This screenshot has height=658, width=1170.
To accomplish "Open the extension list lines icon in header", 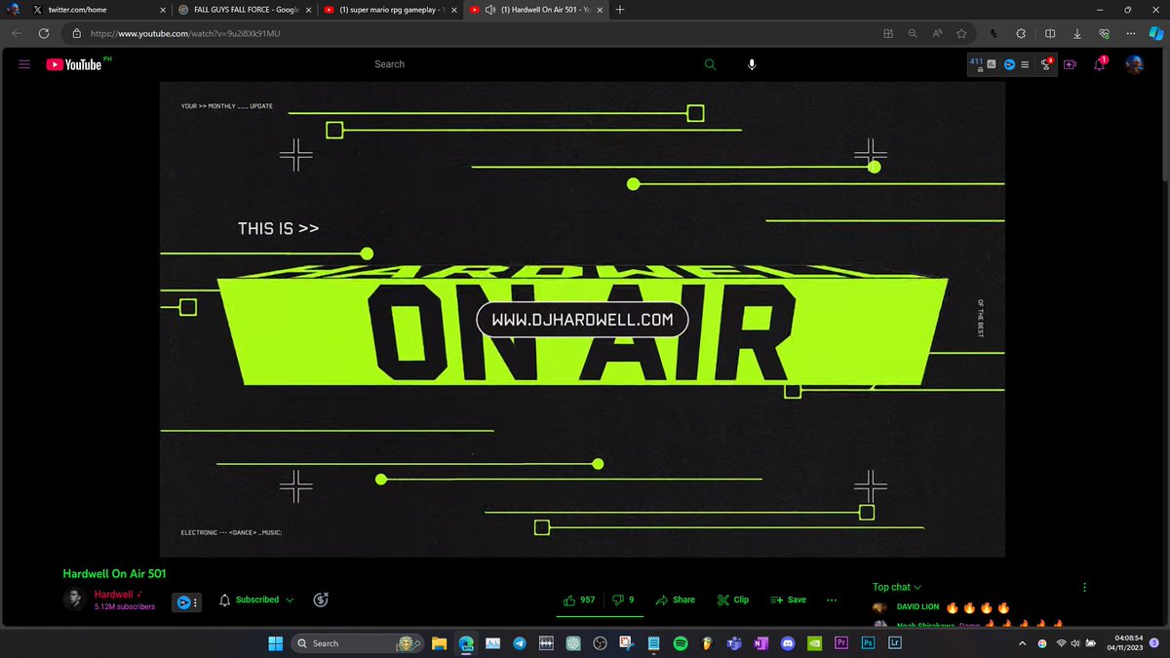I will pyautogui.click(x=1025, y=64).
